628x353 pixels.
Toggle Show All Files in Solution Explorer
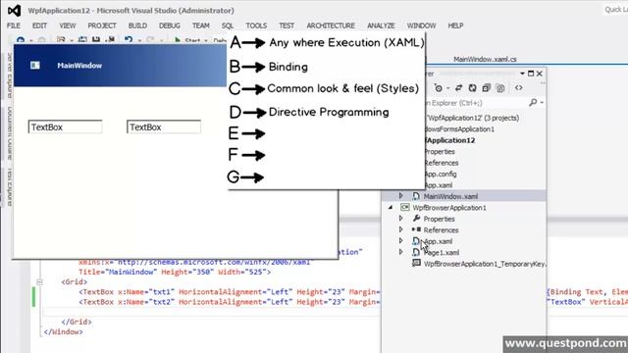pos(500,88)
